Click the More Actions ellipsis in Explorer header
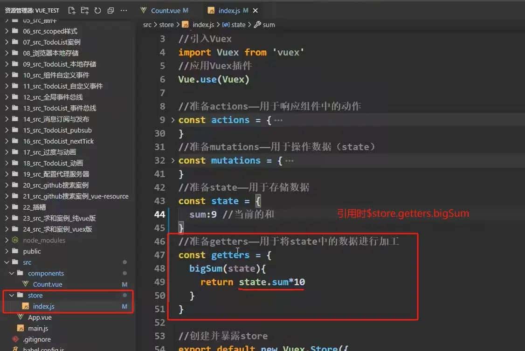Viewport: 525px width, 351px height. point(123,10)
